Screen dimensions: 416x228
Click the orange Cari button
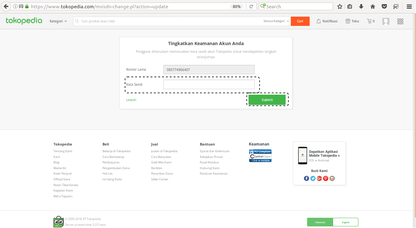(x=300, y=21)
